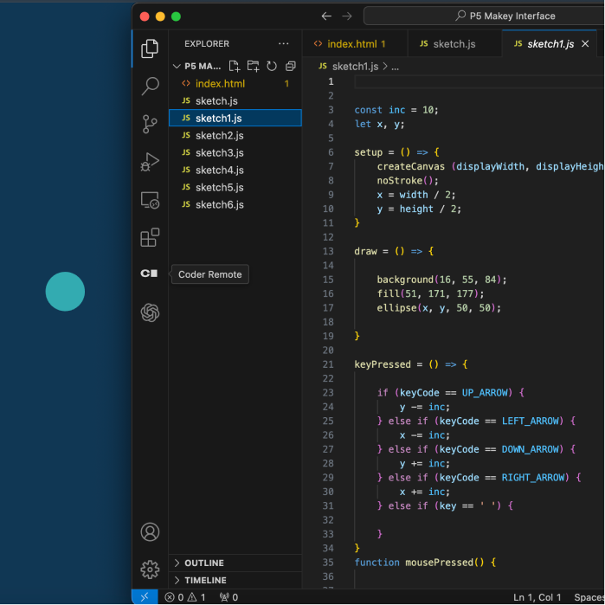Show errors and warnings in status bar
Image resolution: width=605 pixels, height=605 pixels.
[x=185, y=597]
